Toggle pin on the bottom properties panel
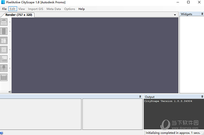The image size is (204, 135). 140,97
